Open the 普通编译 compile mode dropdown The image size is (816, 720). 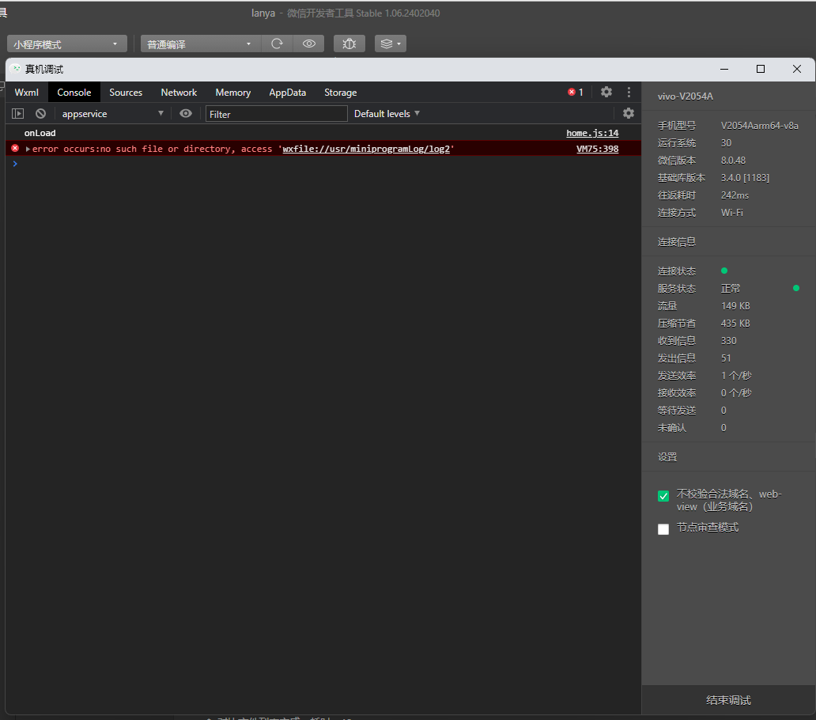[200, 44]
